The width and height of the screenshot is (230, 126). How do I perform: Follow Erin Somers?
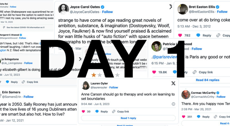29,97
